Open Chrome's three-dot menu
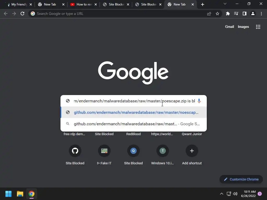Screen dimensions: 267x200 coord(261,14)
